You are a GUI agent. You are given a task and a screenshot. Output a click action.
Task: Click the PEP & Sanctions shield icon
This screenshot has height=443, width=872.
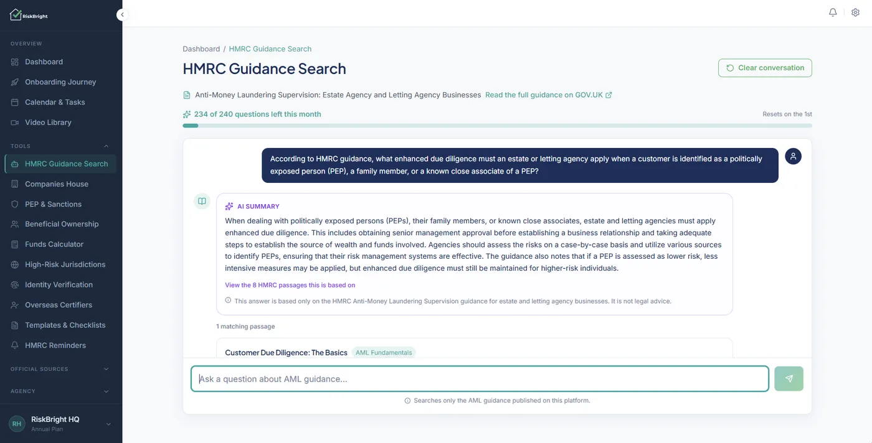click(15, 204)
